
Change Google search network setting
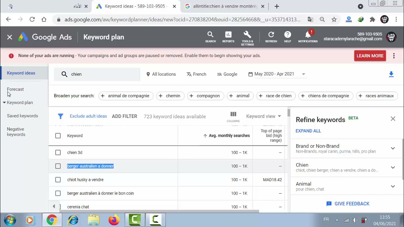pyautogui.click(x=227, y=74)
